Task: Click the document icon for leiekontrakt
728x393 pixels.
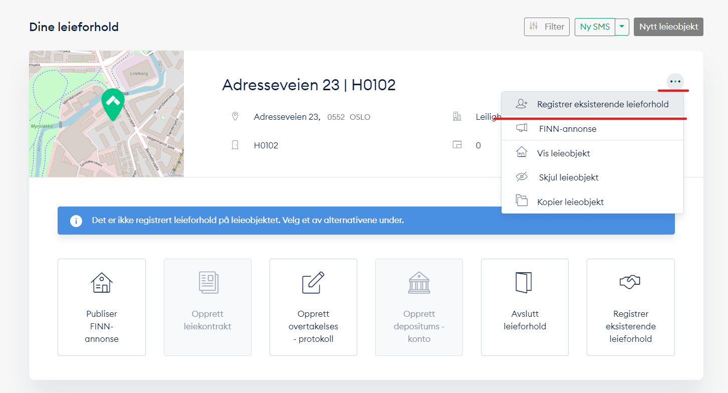Action: [x=207, y=283]
